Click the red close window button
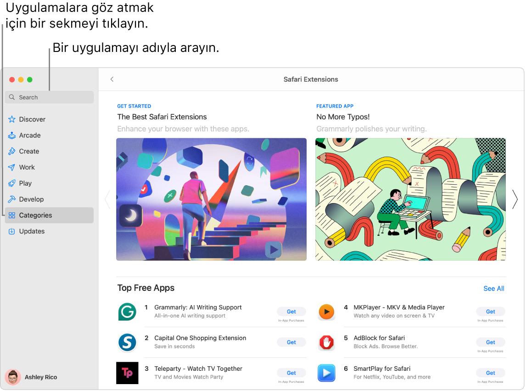This screenshot has width=526, height=391. pyautogui.click(x=12, y=79)
